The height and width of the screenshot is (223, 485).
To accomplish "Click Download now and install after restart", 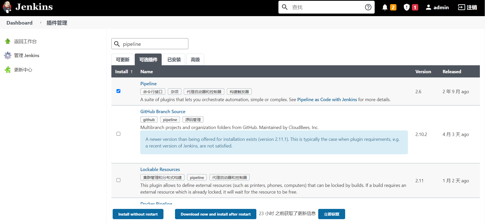I will 216,214.
